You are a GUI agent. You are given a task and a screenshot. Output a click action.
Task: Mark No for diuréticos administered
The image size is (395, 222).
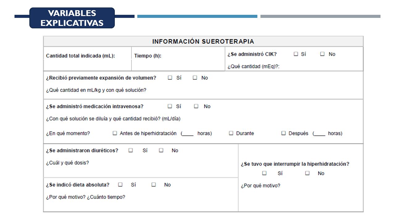(161, 150)
